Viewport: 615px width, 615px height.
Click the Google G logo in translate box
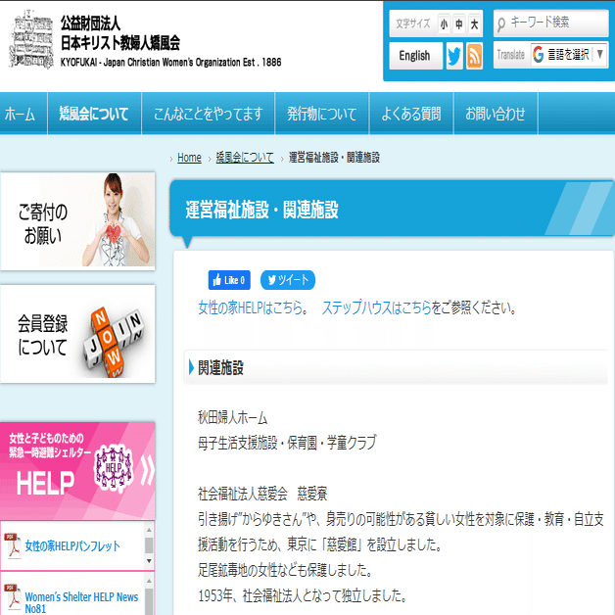click(x=539, y=55)
